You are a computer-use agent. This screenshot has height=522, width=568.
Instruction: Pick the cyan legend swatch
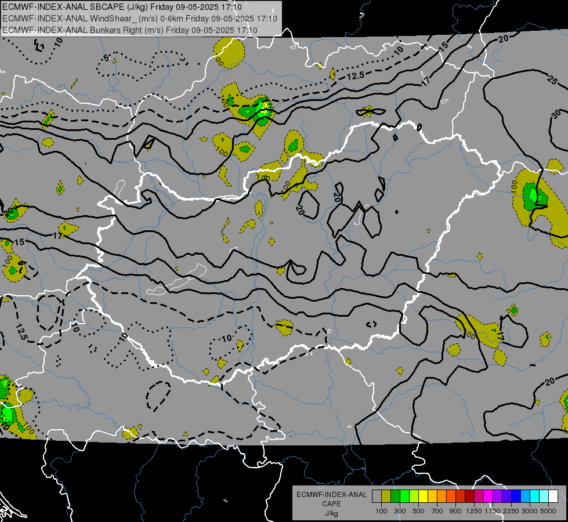point(535,496)
